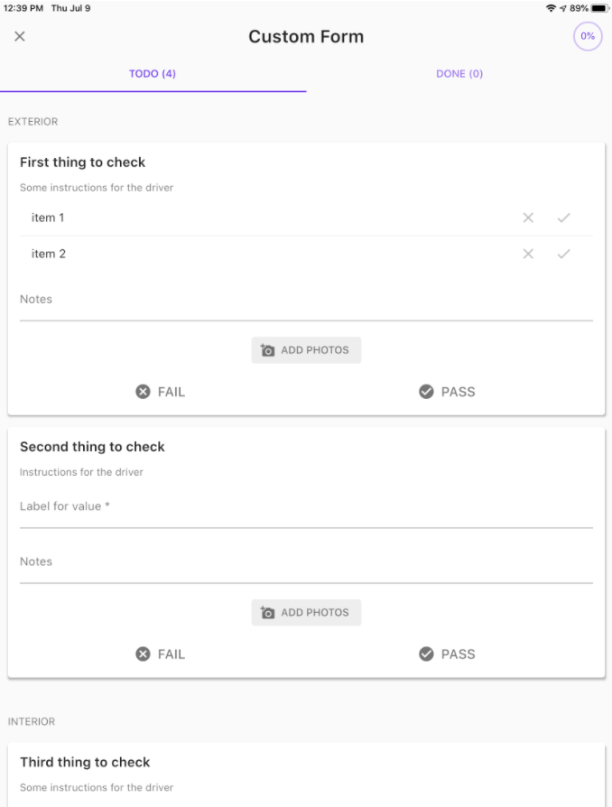This screenshot has height=807, width=612.
Task: Click Notes field under Second thing to check
Action: (306, 563)
